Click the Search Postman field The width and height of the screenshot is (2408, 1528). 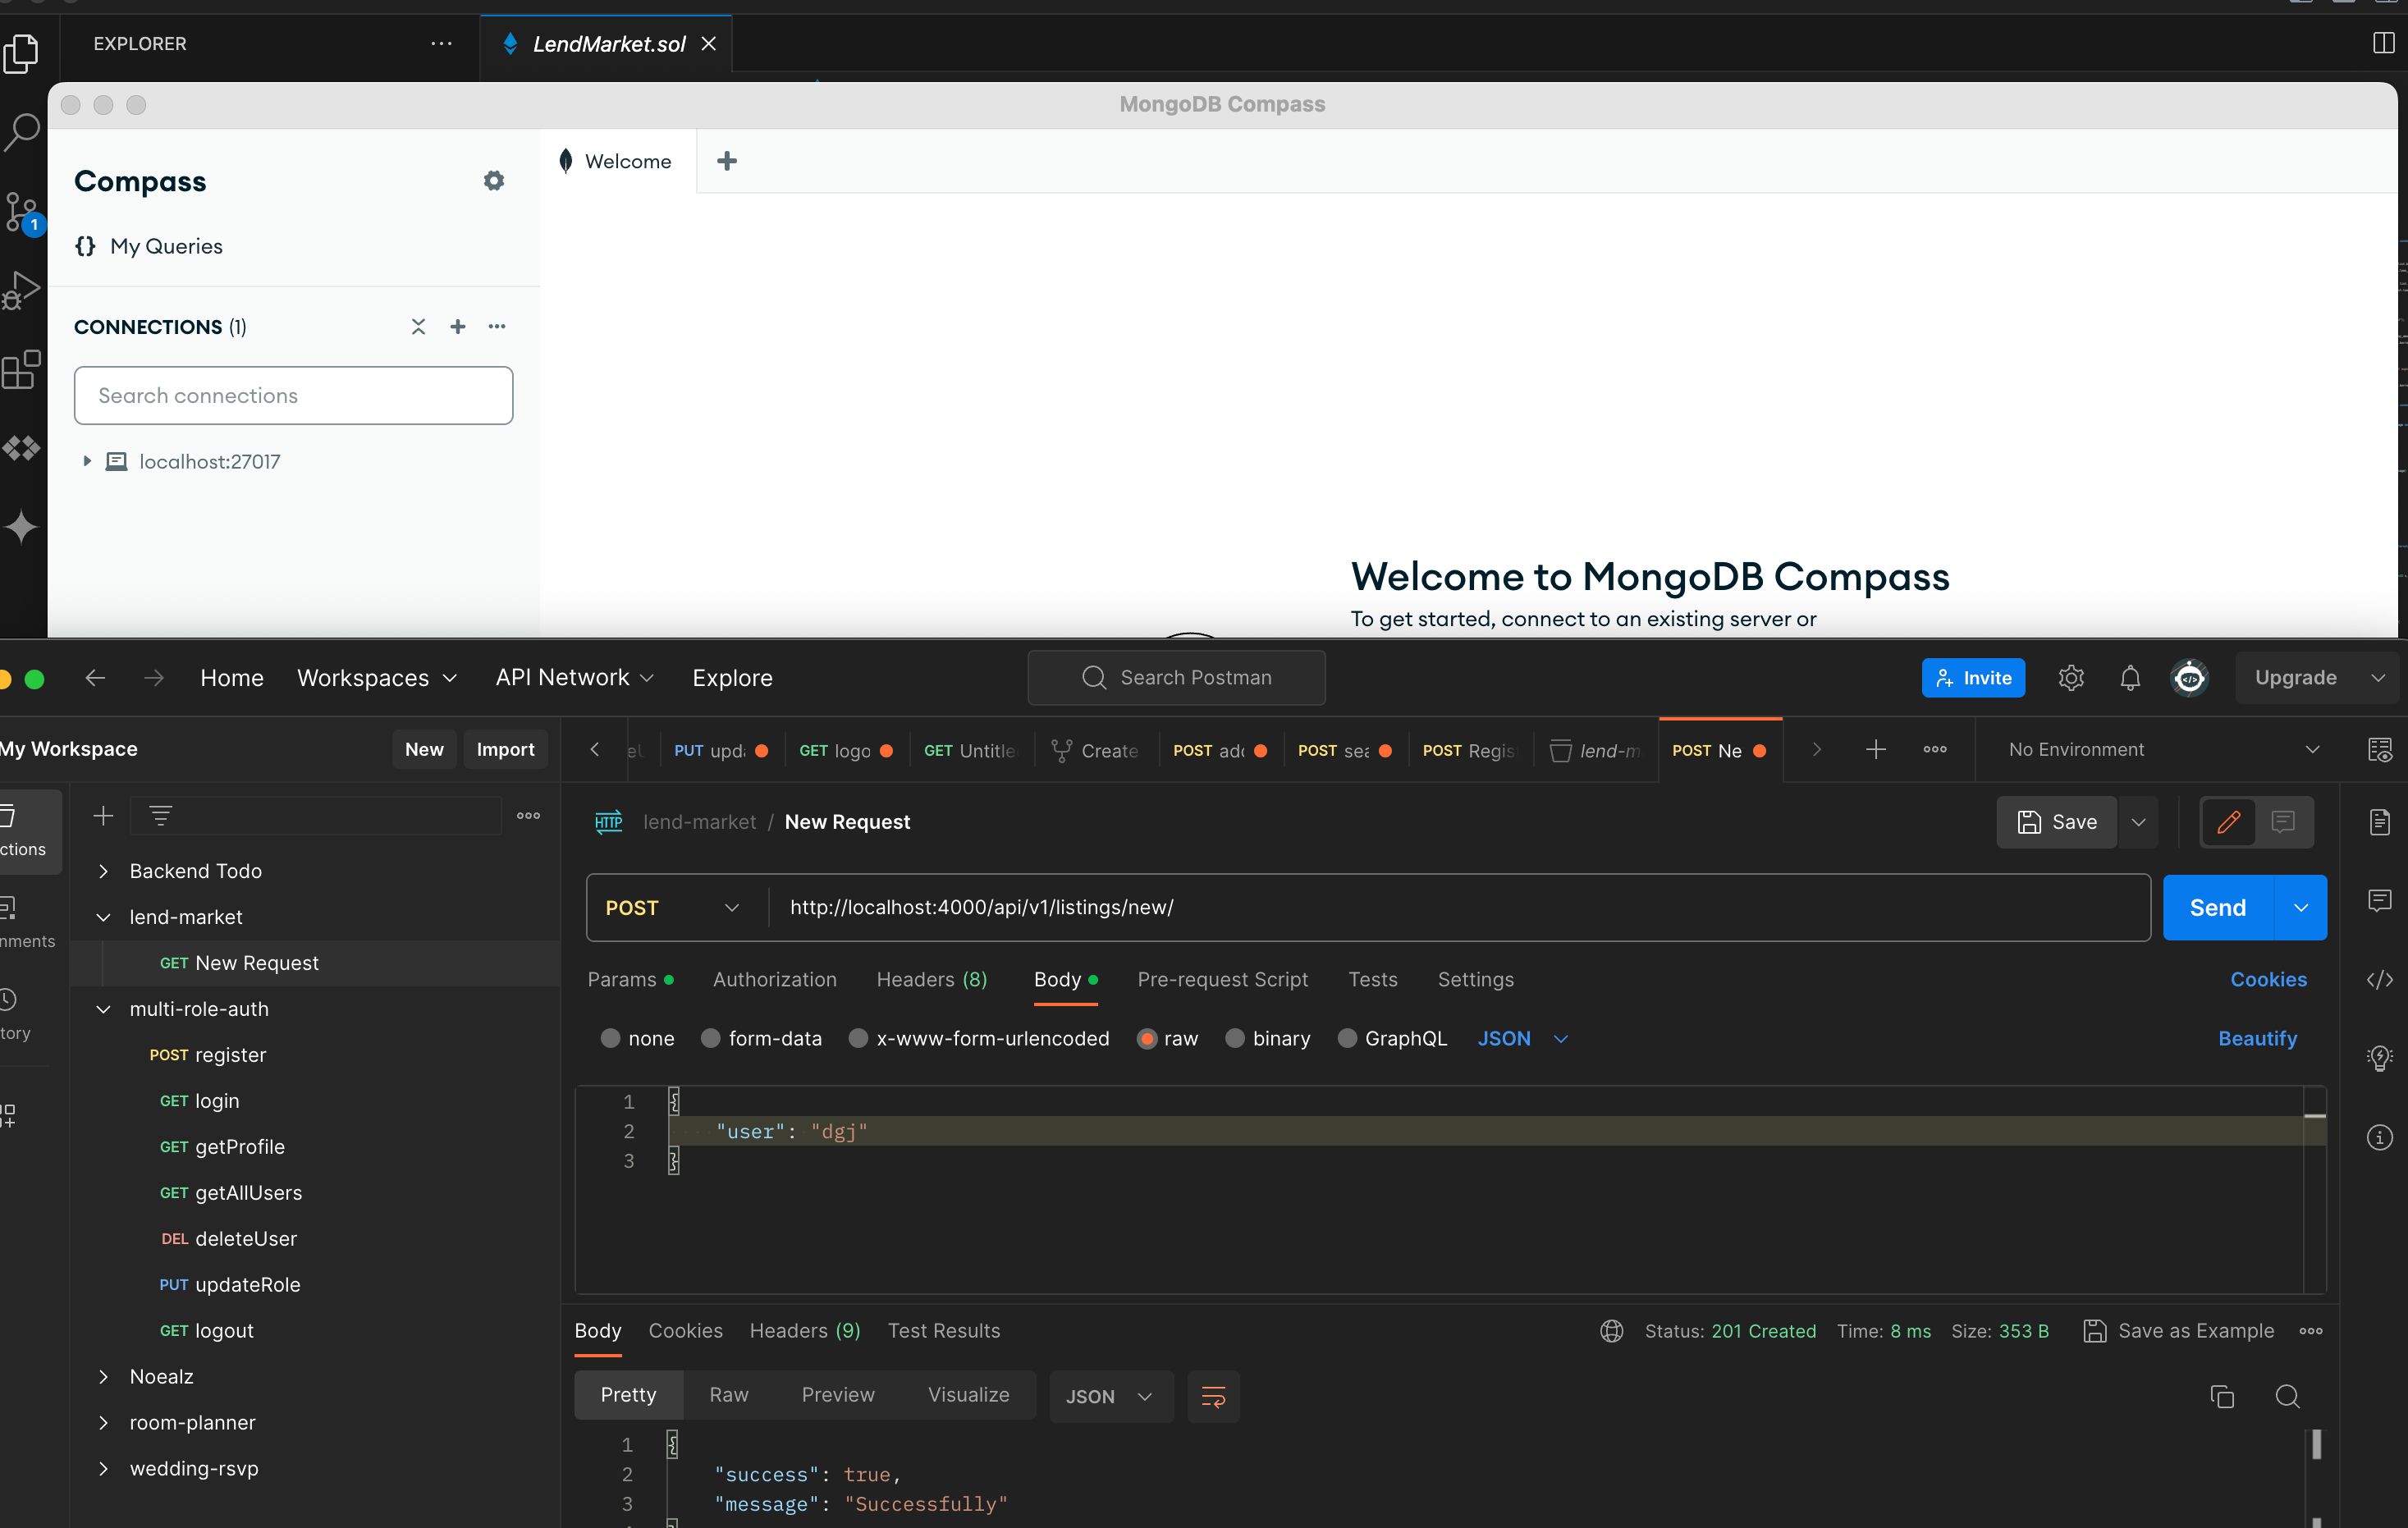point(1176,677)
